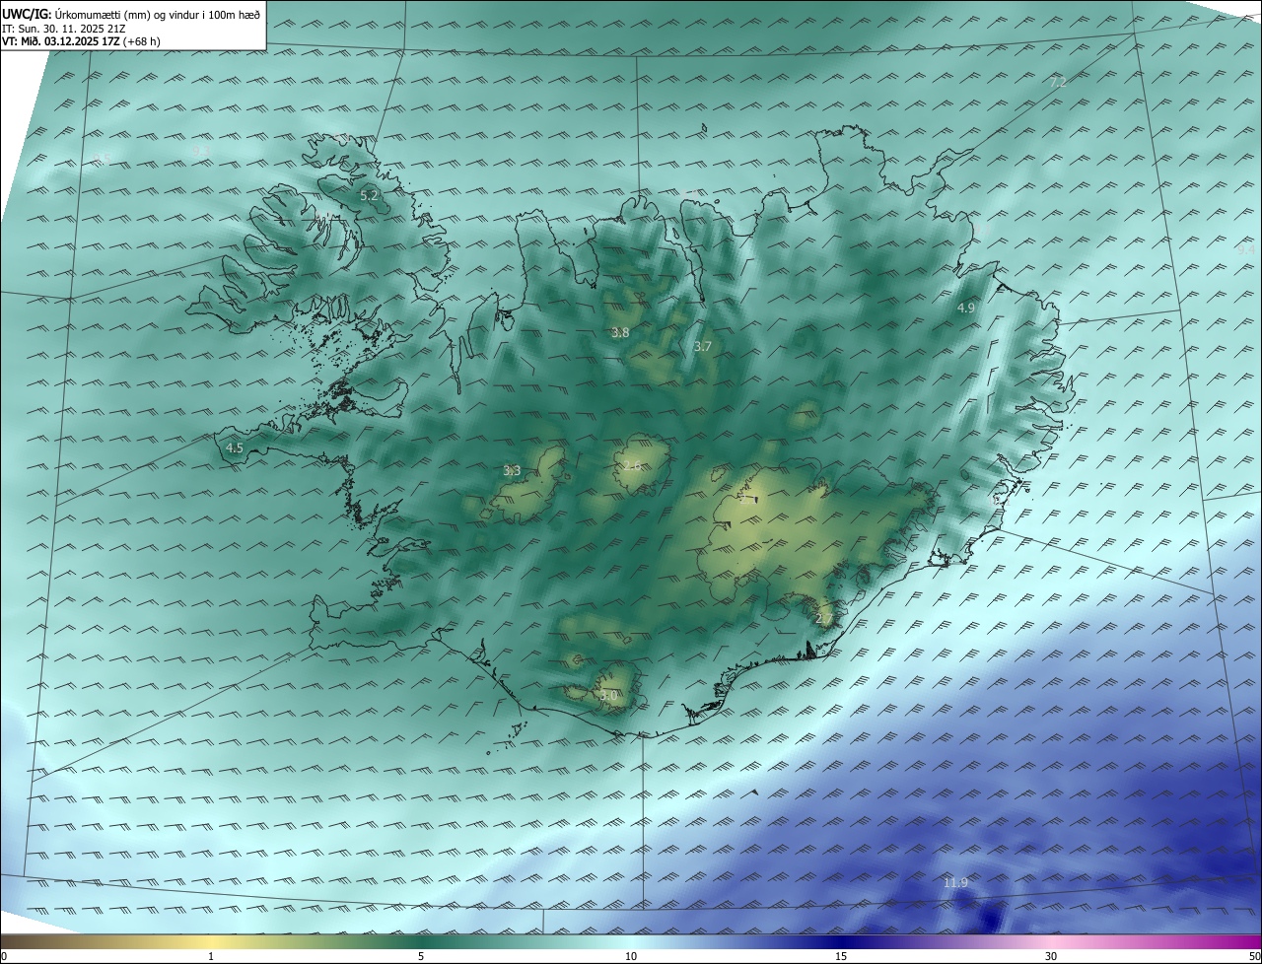
Task: Click the pink color scale segment near 30
Action: click(1051, 942)
